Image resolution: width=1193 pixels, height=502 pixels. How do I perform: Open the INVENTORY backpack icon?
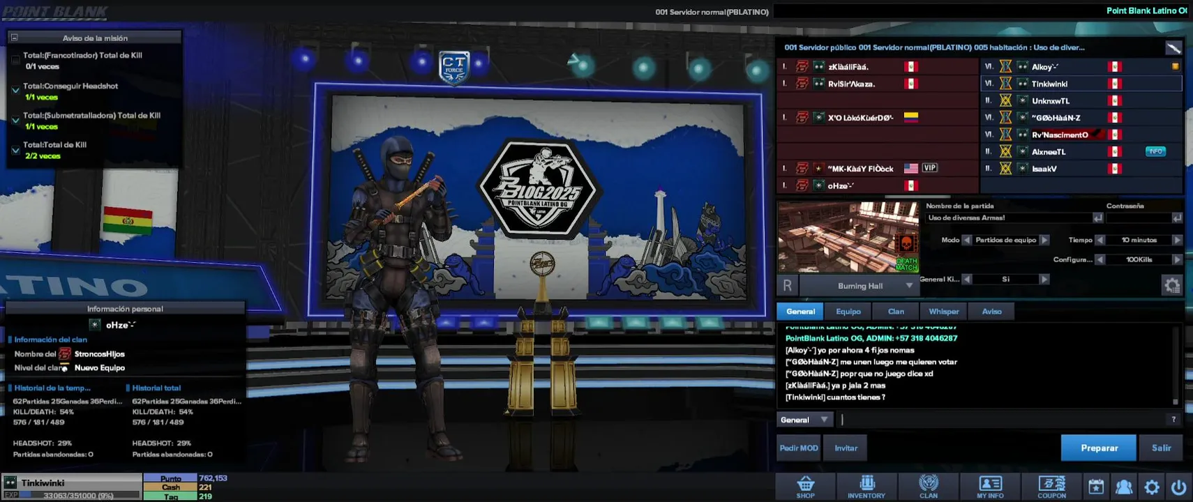866,487
